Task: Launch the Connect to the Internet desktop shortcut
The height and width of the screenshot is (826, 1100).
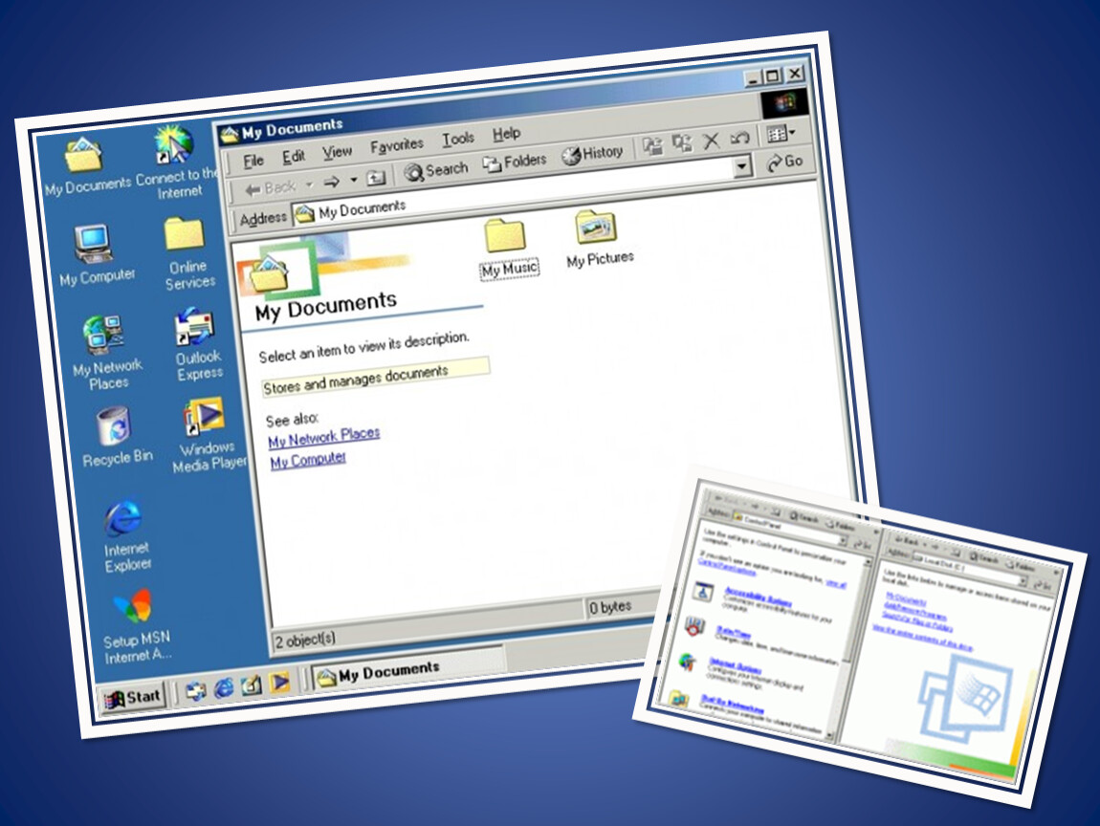Action: pyautogui.click(x=175, y=163)
